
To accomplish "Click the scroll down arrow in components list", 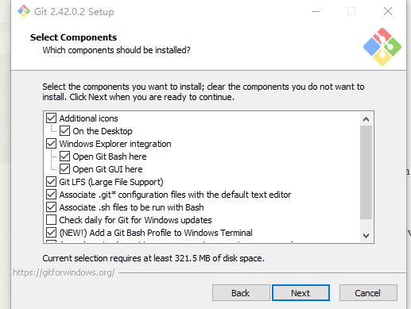I will pos(366,235).
